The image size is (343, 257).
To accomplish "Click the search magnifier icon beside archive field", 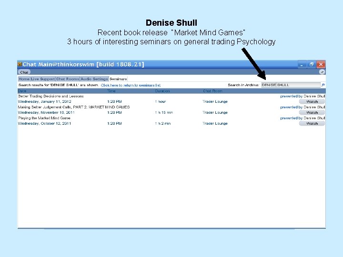I will (x=323, y=85).
